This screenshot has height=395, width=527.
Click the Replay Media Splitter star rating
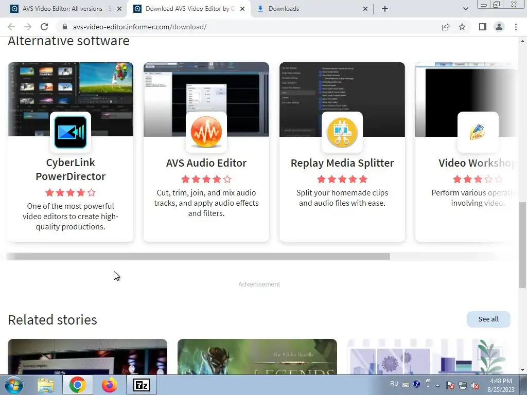[x=342, y=179]
